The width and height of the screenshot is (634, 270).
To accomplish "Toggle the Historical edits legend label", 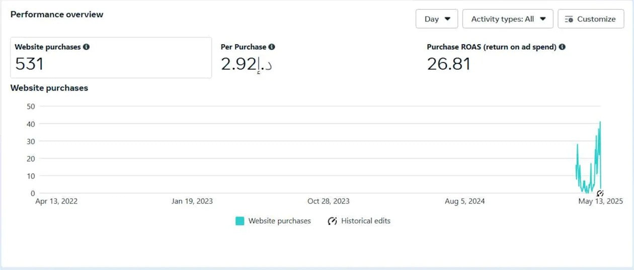I will [x=365, y=221].
